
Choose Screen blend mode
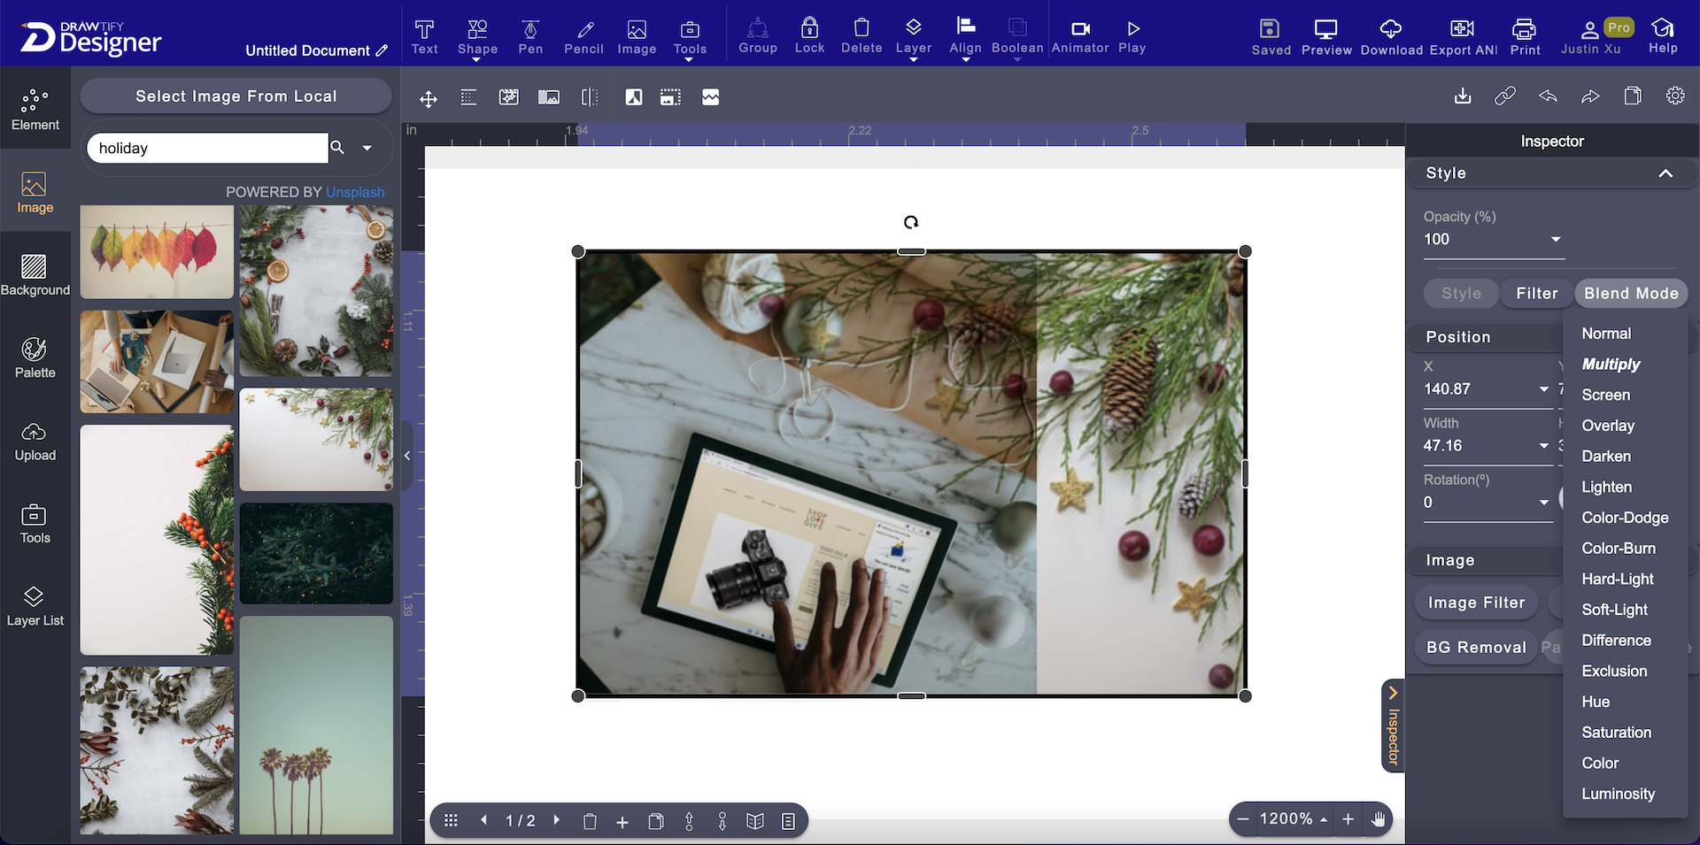click(x=1605, y=395)
